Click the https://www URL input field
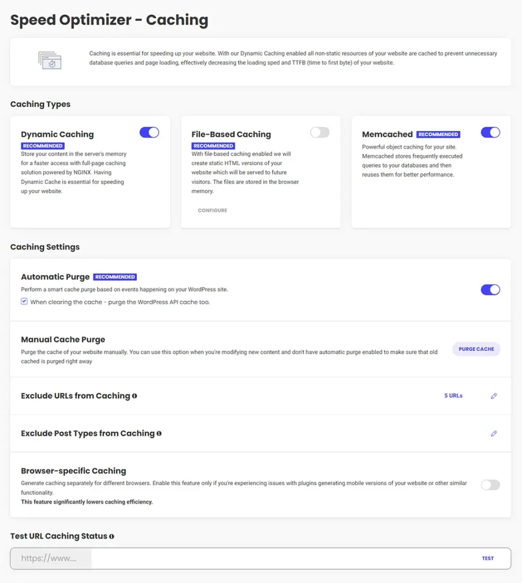522x583 pixels. (51, 559)
